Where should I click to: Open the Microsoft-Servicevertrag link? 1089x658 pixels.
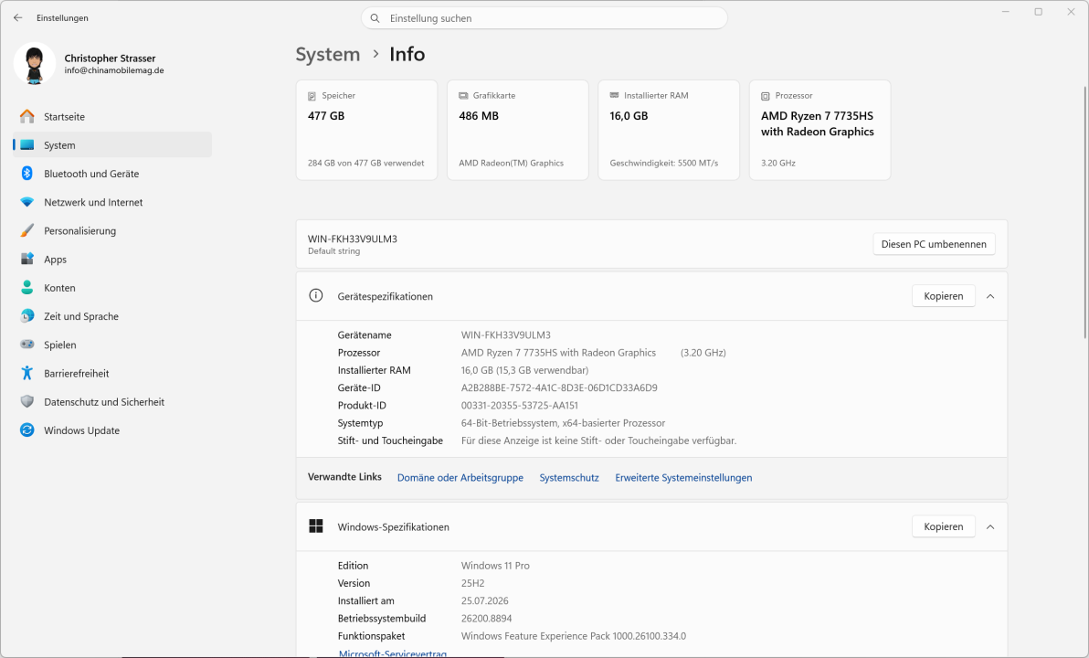[393, 653]
